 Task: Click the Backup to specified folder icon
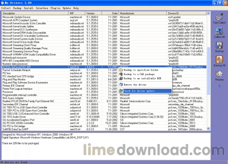121,70
